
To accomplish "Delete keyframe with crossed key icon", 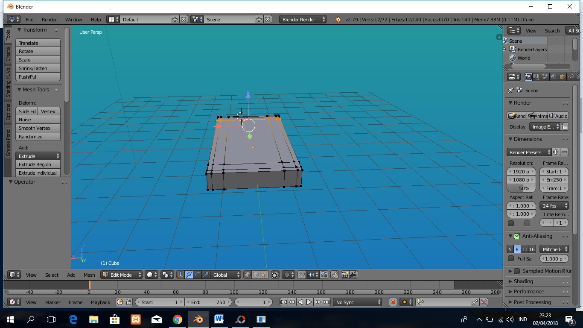I will point(484,302).
